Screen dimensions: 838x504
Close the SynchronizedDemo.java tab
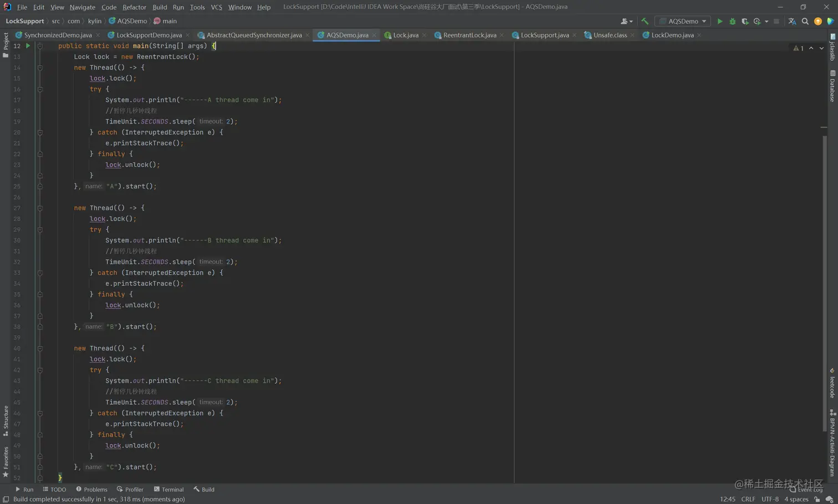tap(98, 35)
